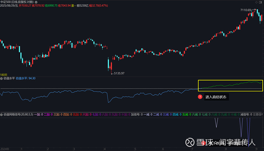Click the turnover 额5230亿 value
The height and width of the screenshot is (151, 264).
click(x=83, y=6)
